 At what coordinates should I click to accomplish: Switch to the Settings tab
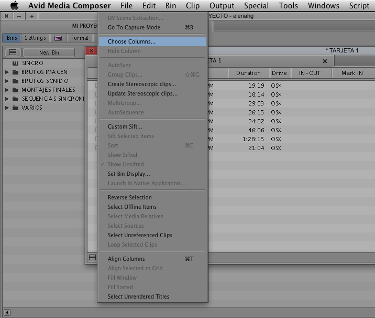(36, 38)
